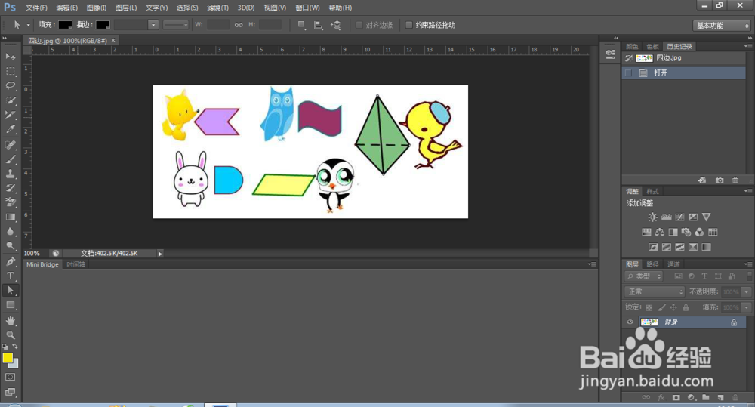Open the 正常 blend mode dropdown
755x407 pixels.
[655, 292]
